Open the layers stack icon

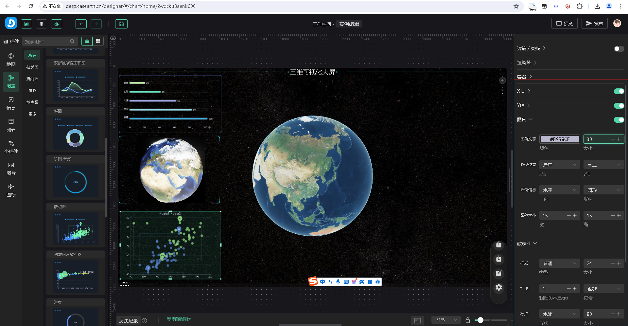42,24
